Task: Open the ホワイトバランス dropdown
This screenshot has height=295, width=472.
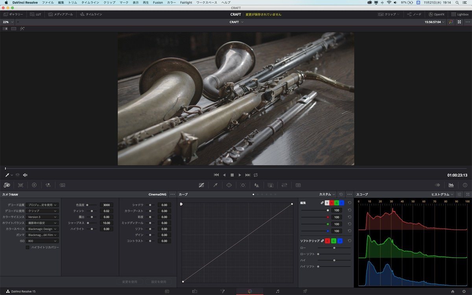Action: coord(42,223)
